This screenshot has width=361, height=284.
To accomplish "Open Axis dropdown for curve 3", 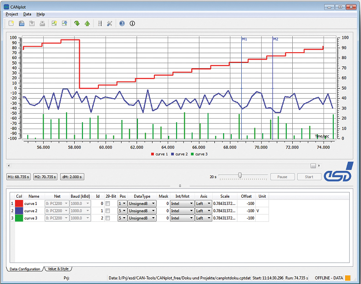I will coord(203,219).
